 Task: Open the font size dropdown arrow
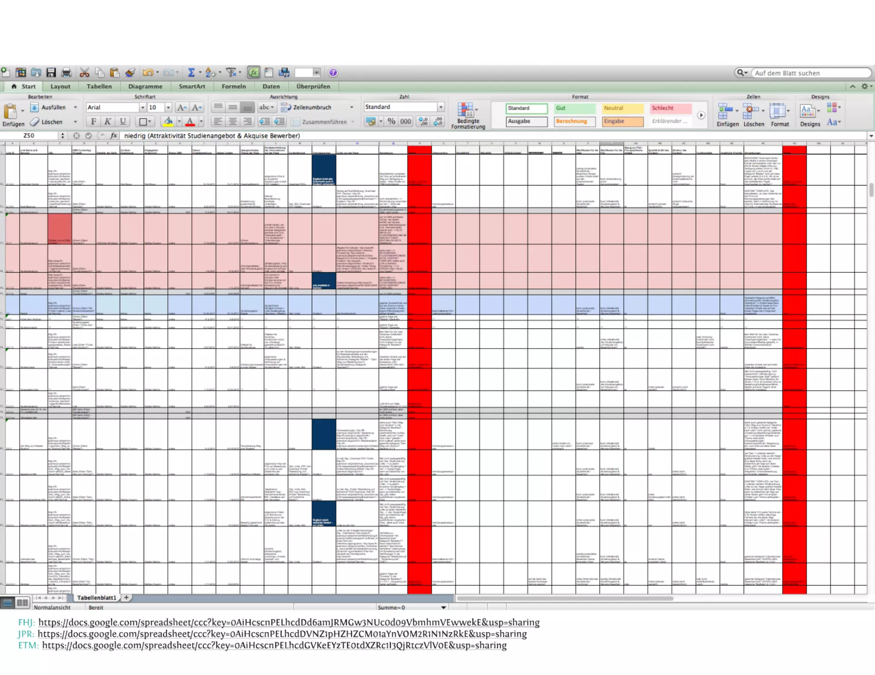click(168, 108)
